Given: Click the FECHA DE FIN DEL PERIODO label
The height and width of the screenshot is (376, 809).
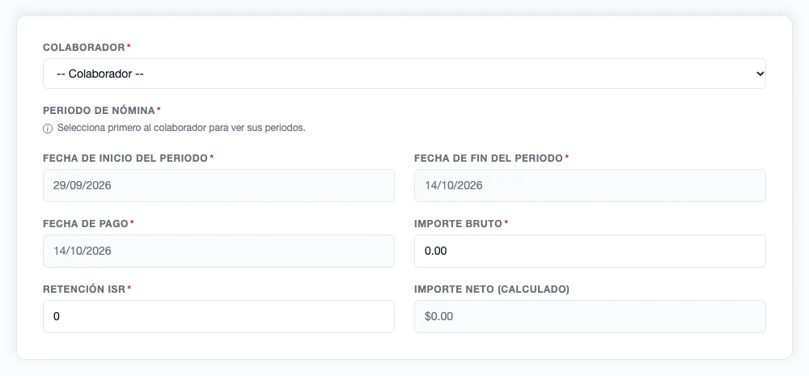Looking at the screenshot, I should coord(489,158).
